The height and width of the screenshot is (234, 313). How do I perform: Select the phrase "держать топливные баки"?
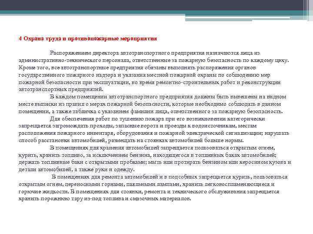coord(51,162)
